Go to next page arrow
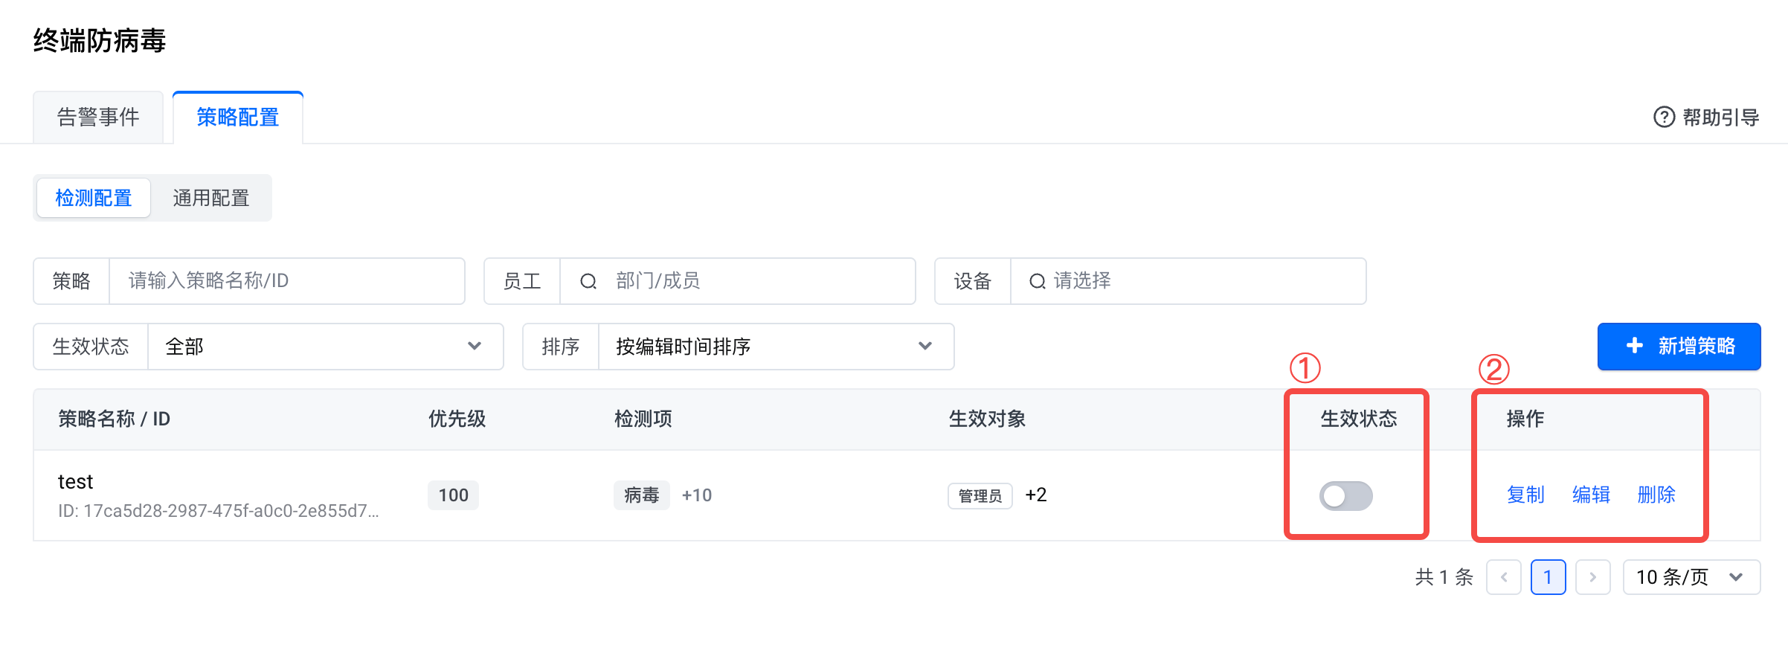1788x653 pixels. click(1592, 577)
